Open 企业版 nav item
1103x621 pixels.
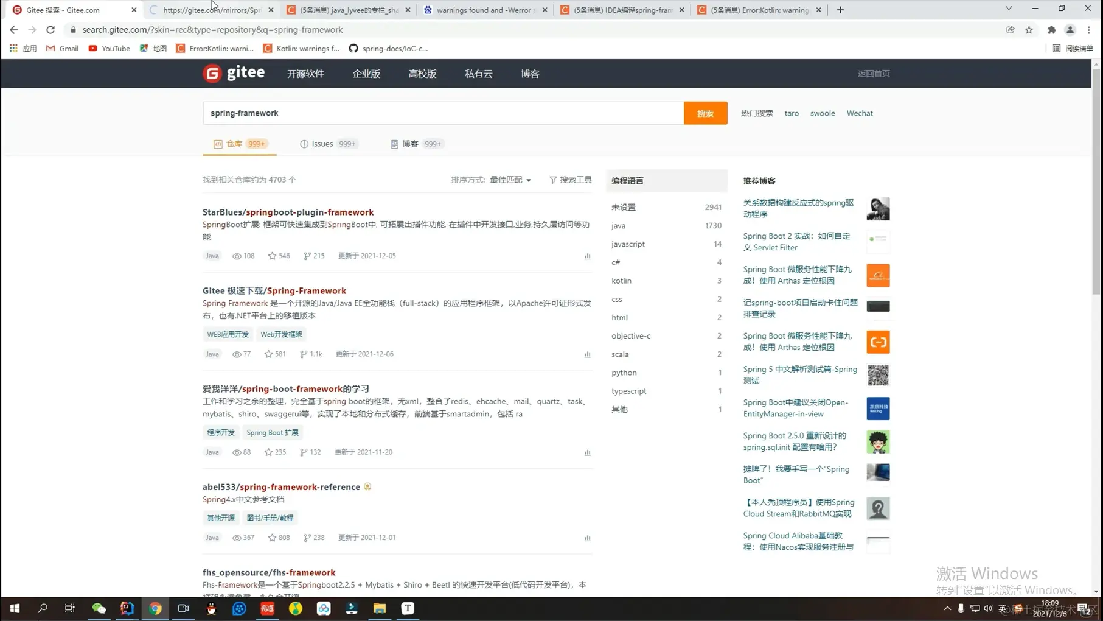tap(366, 74)
